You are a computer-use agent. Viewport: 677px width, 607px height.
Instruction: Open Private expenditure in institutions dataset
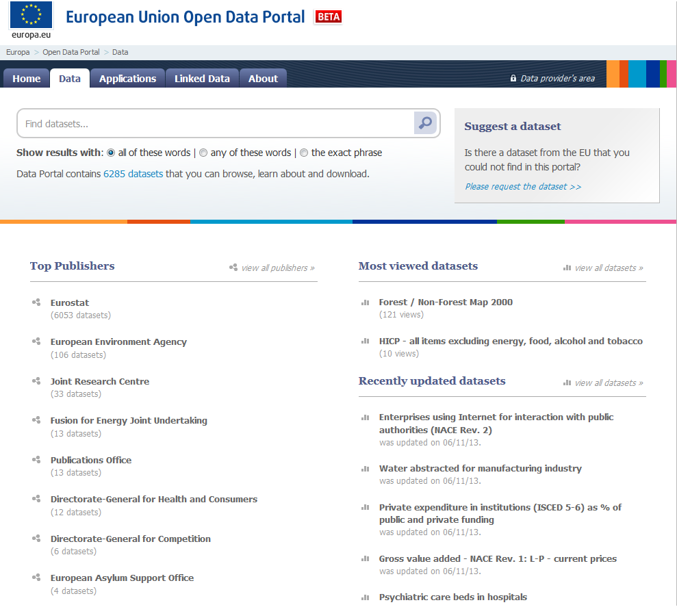tap(500, 513)
